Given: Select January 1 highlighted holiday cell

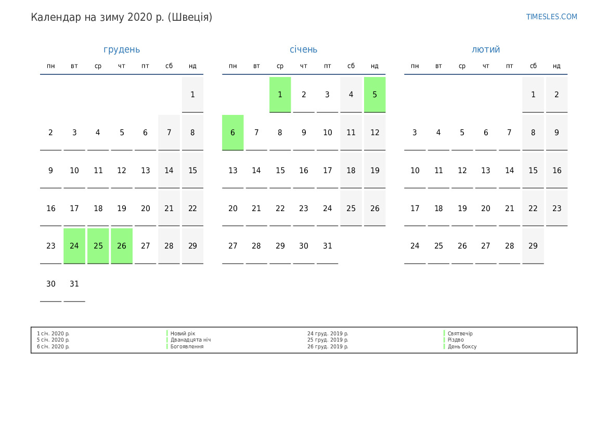Looking at the screenshot, I should coord(280,95).
